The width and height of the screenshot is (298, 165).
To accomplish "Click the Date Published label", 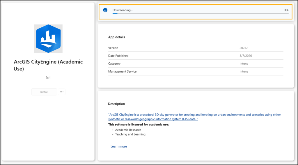I will click(x=118, y=56).
